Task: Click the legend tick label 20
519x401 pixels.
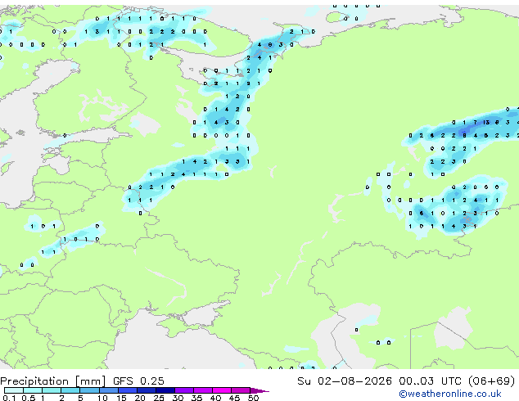Action: [140, 398]
